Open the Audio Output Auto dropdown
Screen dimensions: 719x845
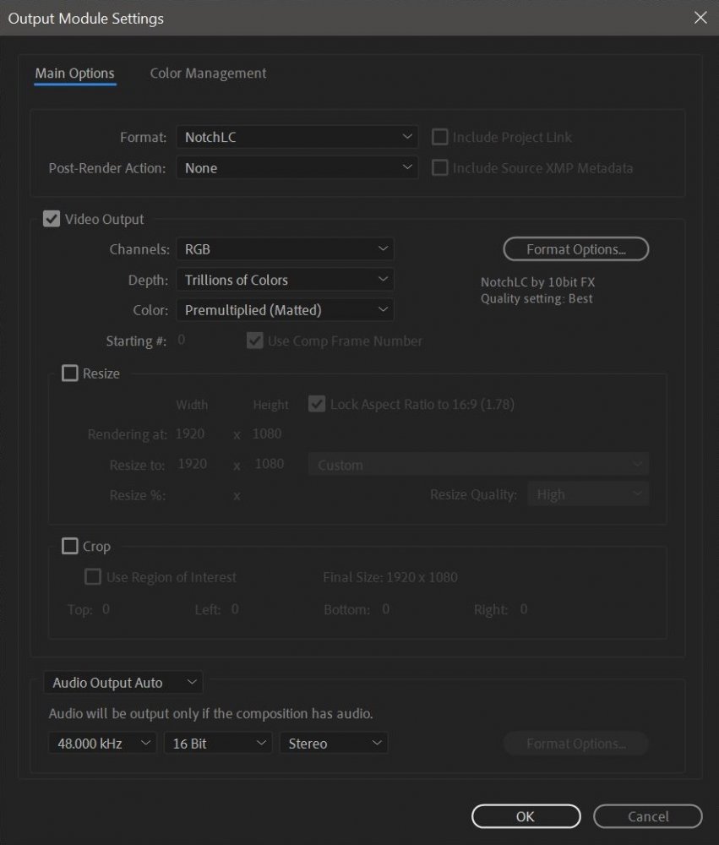pos(123,683)
